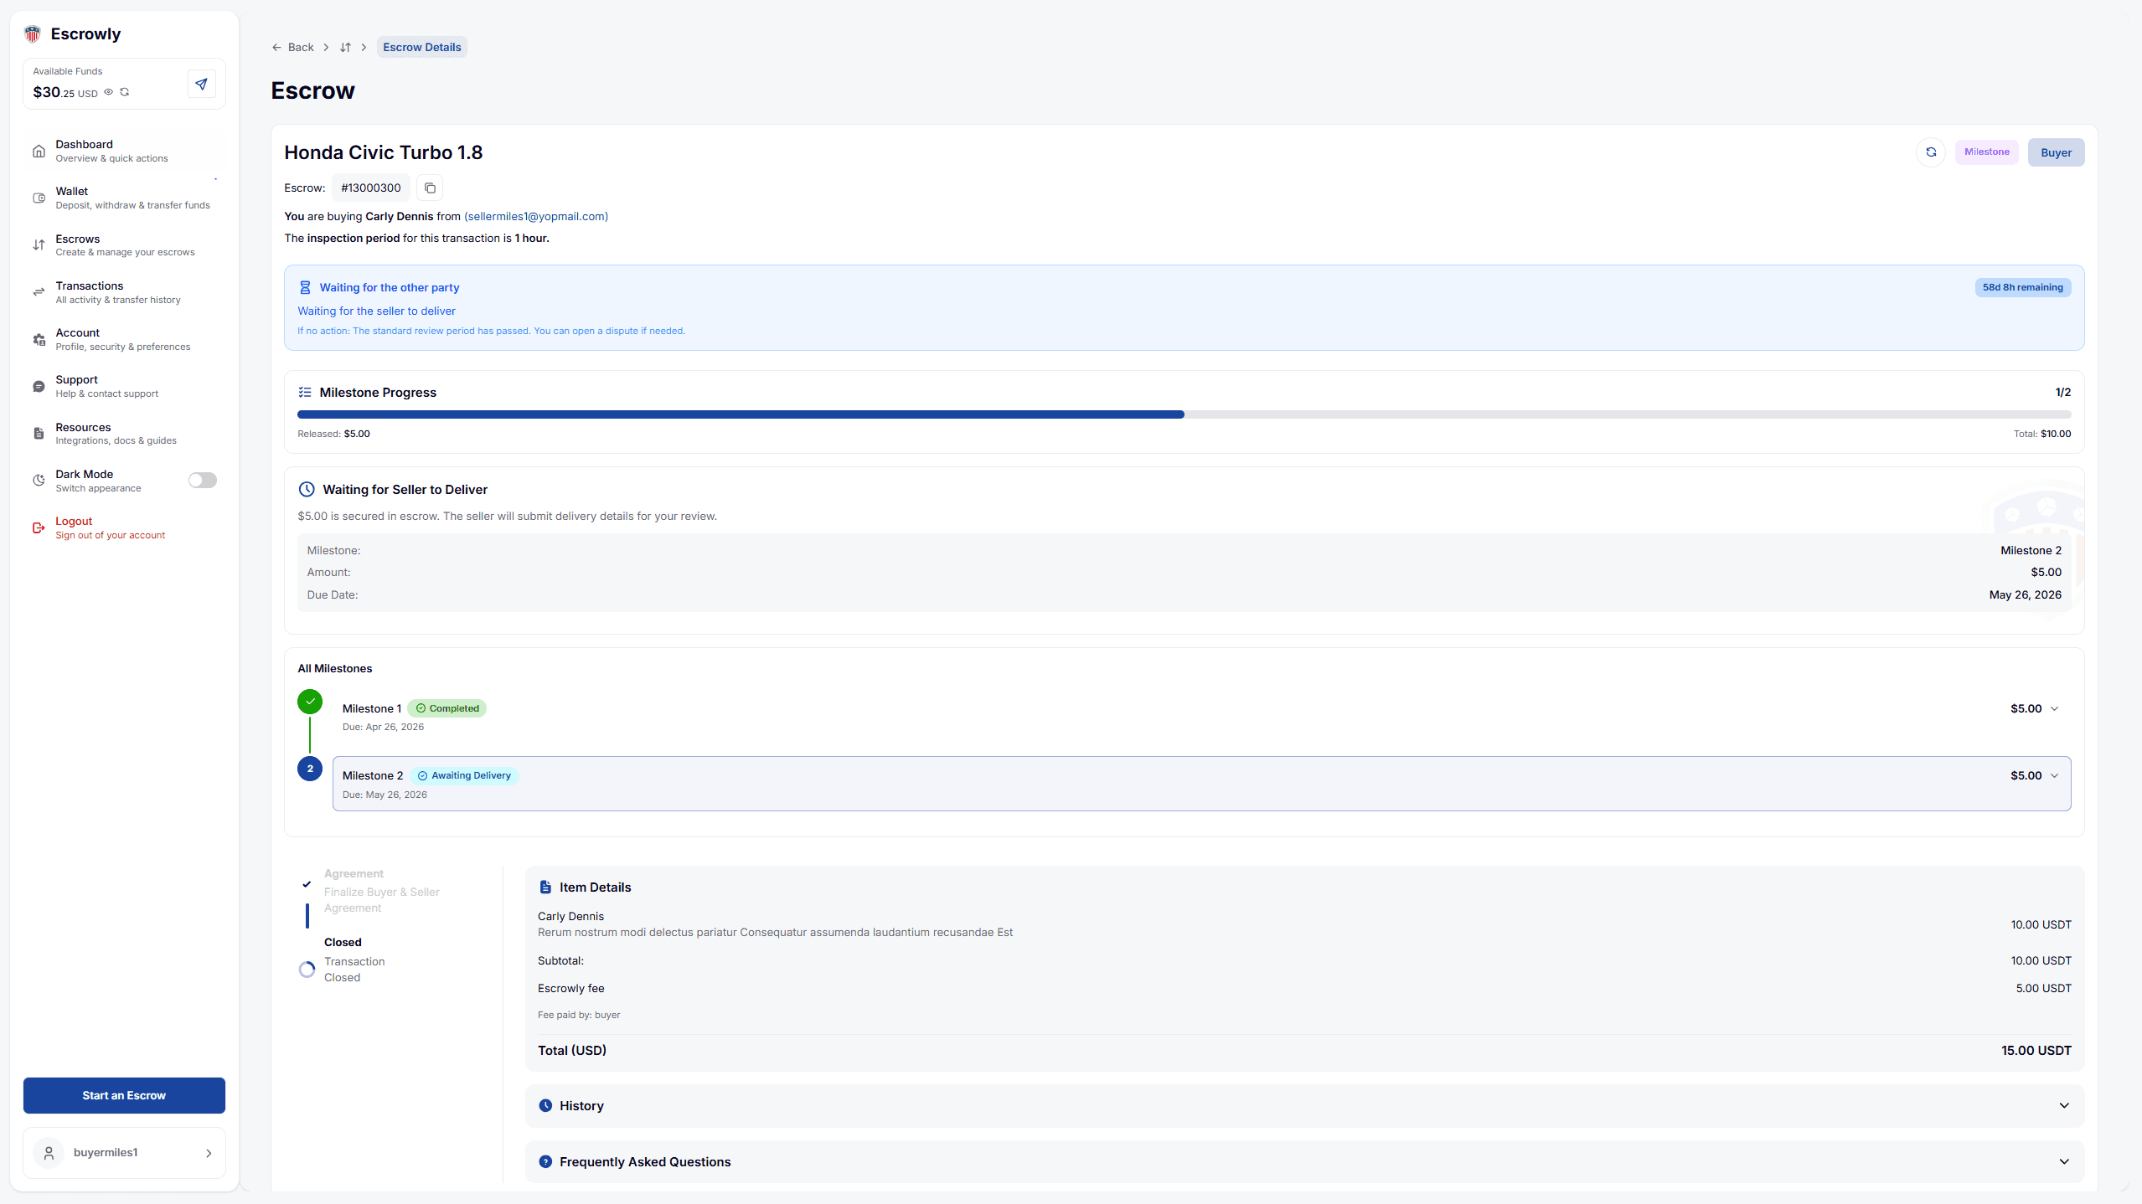This screenshot has width=2142, height=1204.
Task: Expand the History section chevron
Action: click(2064, 1106)
